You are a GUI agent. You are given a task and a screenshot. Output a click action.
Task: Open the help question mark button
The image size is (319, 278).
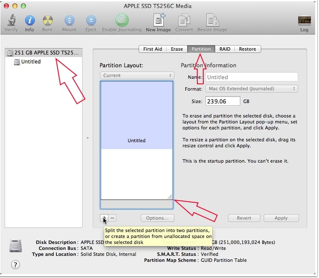tap(15, 265)
